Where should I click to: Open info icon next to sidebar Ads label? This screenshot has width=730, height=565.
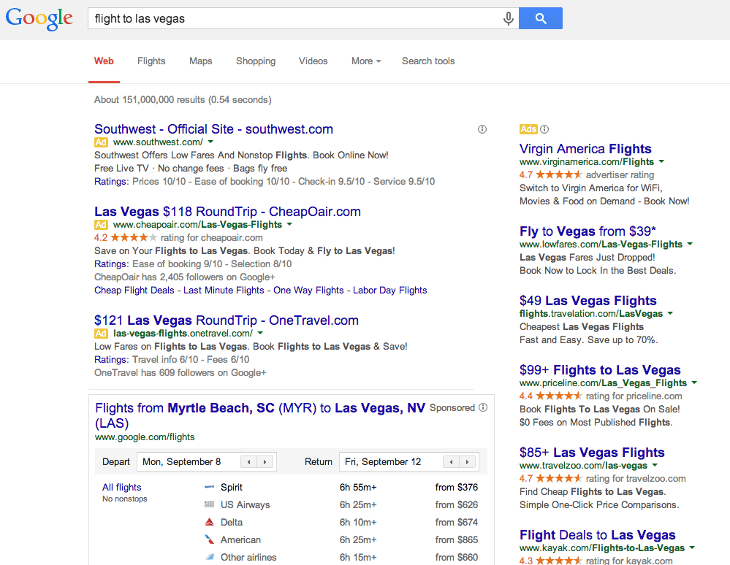(x=544, y=129)
